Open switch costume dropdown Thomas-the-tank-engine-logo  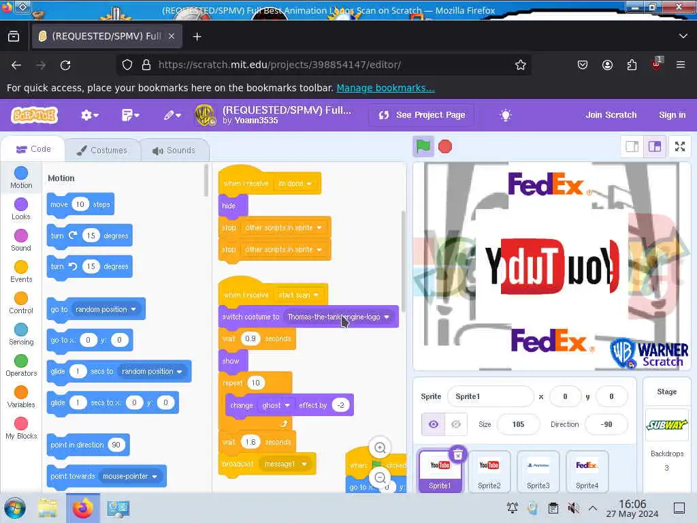pyautogui.click(x=338, y=317)
